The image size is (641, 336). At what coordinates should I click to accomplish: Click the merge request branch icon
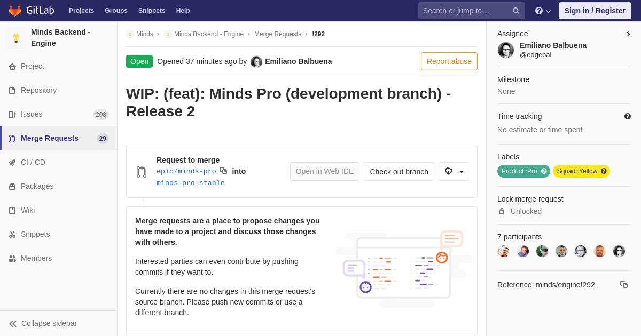click(x=142, y=172)
